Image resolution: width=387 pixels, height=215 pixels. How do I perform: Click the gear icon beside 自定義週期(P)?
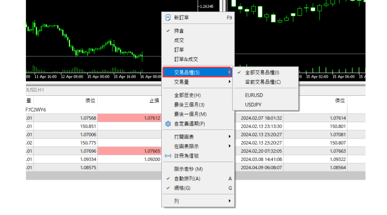click(x=168, y=124)
